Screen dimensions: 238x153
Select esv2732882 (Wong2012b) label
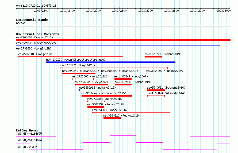coord(77,65)
